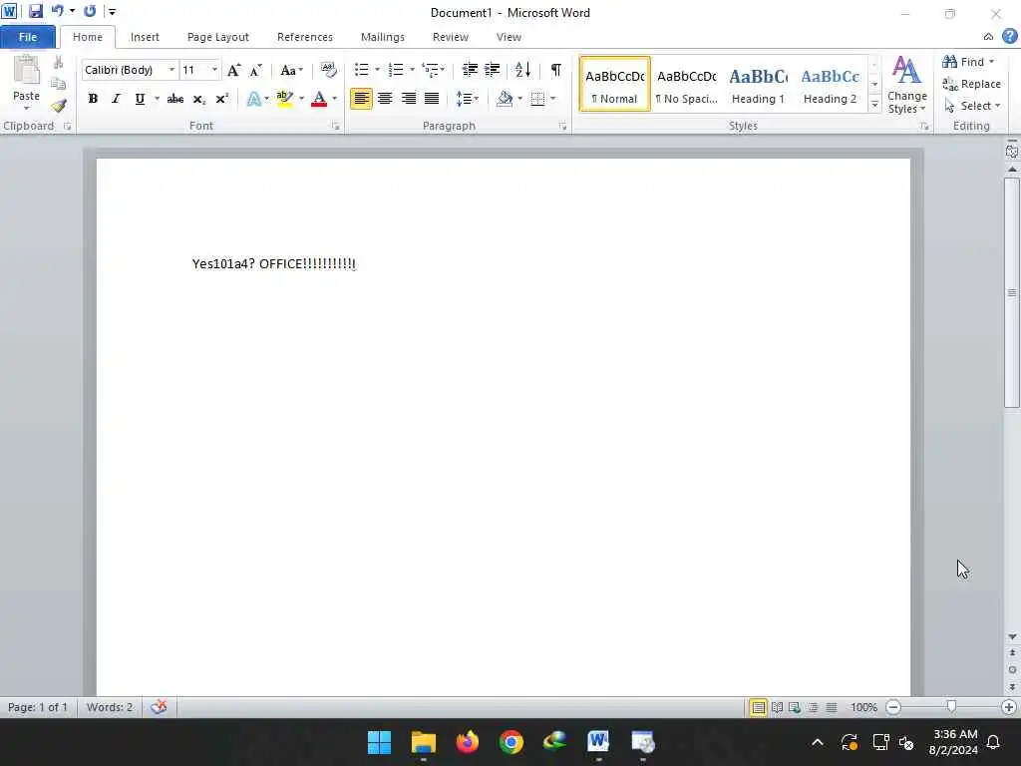Clear formatting with the eraser icon

coord(328,70)
